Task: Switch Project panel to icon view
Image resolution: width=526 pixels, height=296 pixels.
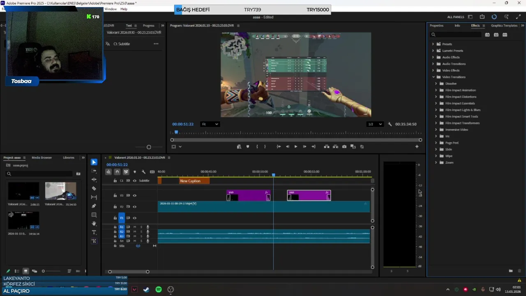Action: [25, 271]
